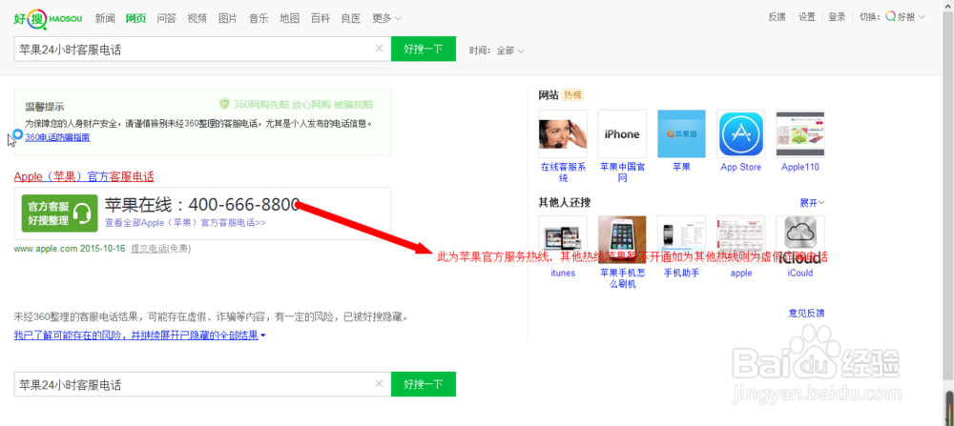Image resolution: width=954 pixels, height=426 pixels.
Task: Click the 热榜 badge beside 网站
Action: point(572,94)
